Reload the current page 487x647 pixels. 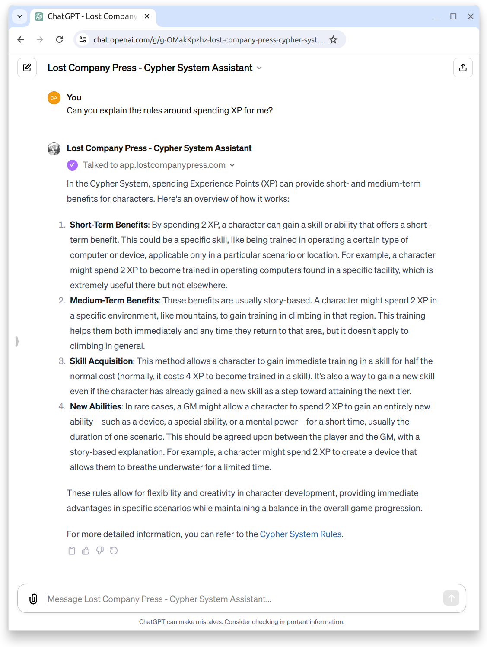pyautogui.click(x=60, y=40)
